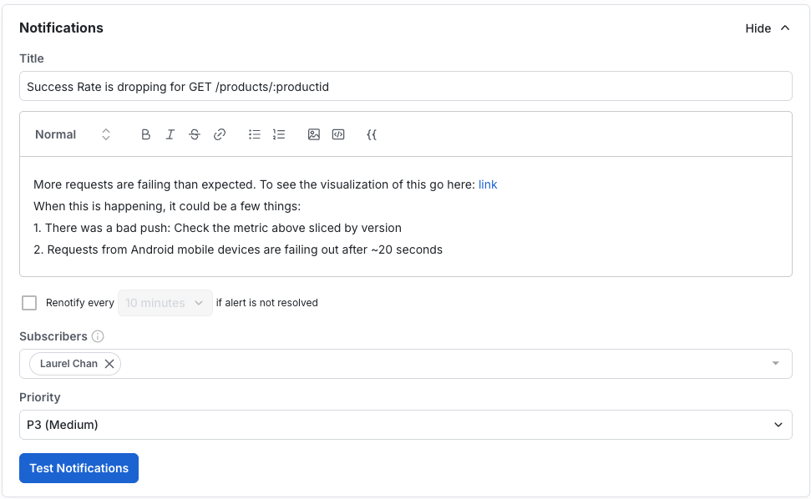Expand the Subscribers selection dropdown
Image resolution: width=811 pixels, height=499 pixels.
click(775, 363)
